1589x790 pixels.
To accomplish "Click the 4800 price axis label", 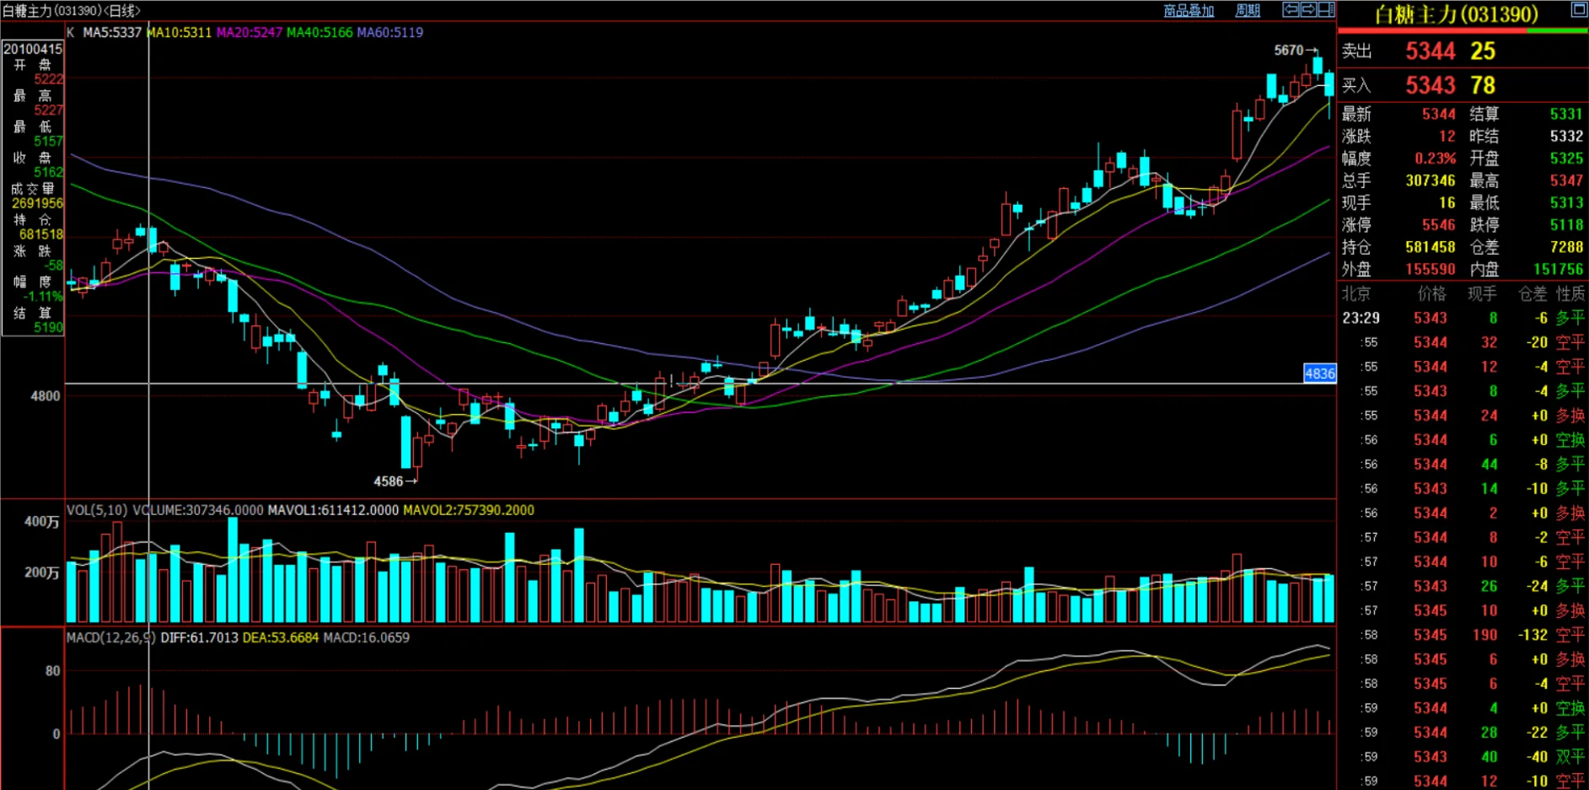I will [46, 396].
